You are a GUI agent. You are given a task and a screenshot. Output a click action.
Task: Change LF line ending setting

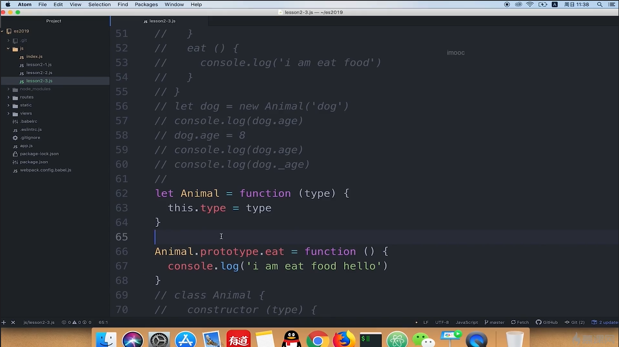coord(426,322)
